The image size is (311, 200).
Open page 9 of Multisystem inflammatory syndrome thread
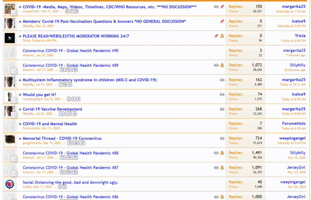click(x=70, y=85)
